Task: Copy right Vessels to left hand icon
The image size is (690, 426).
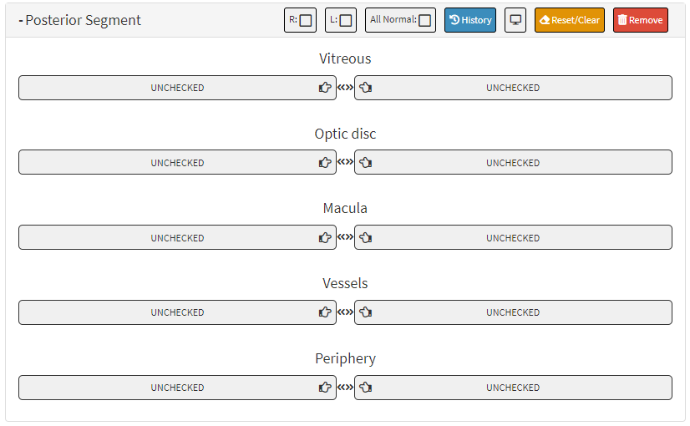Action: [x=325, y=312]
